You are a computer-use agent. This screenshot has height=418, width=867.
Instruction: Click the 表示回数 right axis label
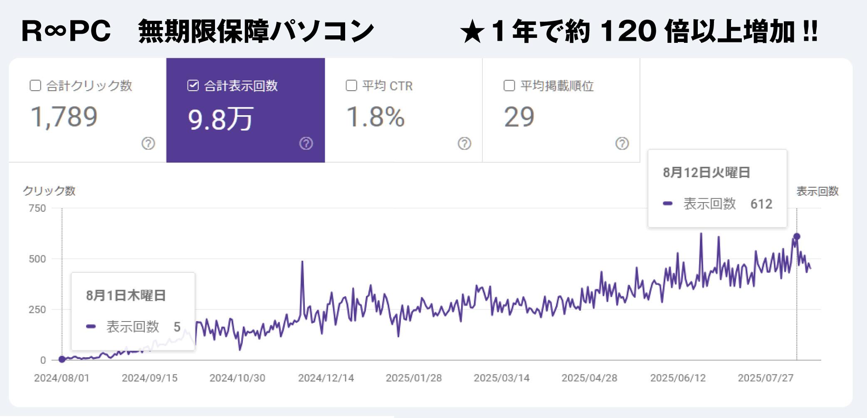[x=817, y=191]
